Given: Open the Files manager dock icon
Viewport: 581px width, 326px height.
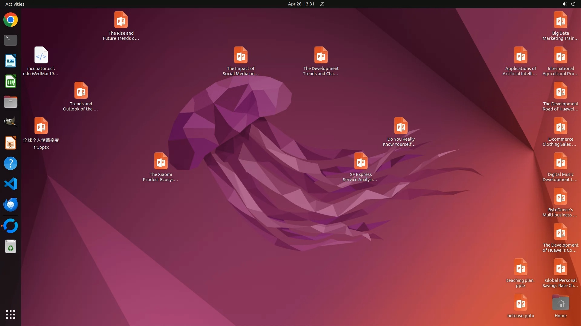Looking at the screenshot, I should tap(11, 102).
